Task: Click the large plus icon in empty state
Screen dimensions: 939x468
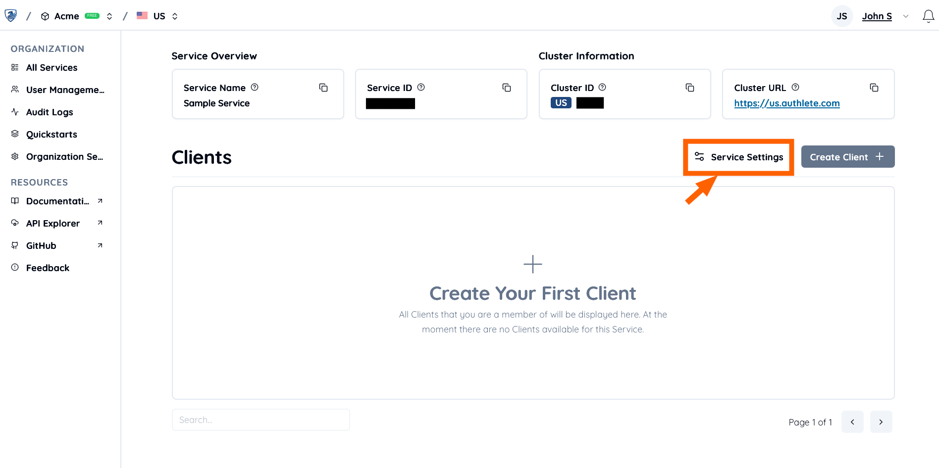Action: point(533,264)
